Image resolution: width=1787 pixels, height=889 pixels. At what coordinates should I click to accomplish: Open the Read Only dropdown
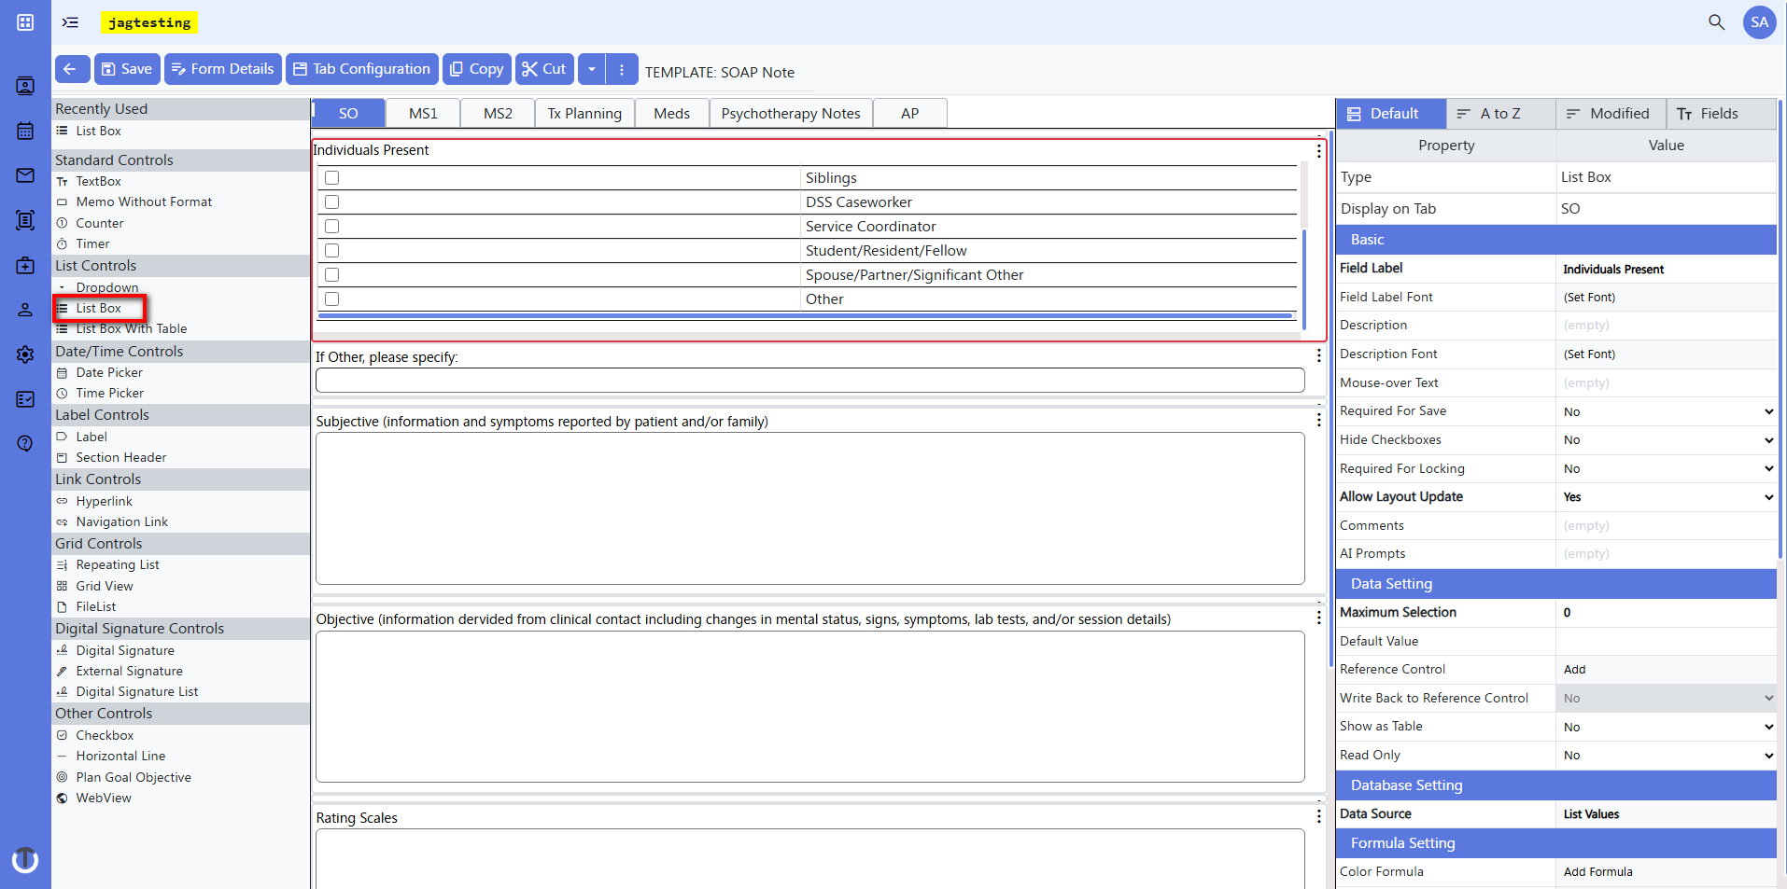click(x=1667, y=756)
